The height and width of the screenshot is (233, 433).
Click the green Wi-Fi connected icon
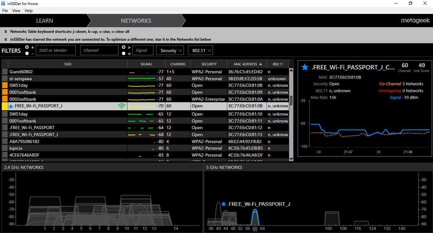point(122,106)
